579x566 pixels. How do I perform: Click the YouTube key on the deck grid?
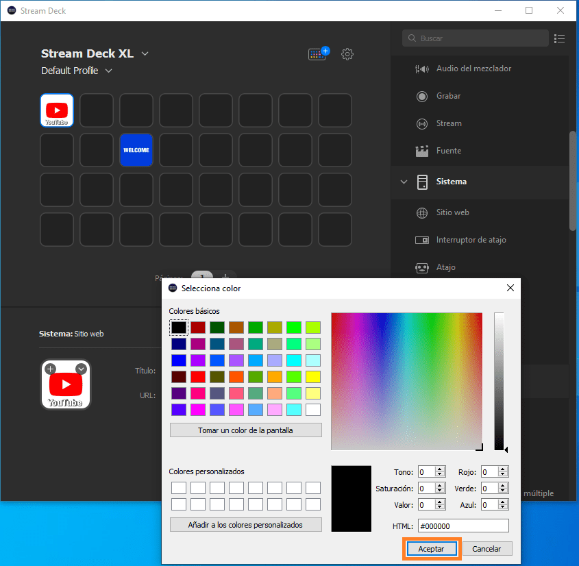pyautogui.click(x=57, y=110)
